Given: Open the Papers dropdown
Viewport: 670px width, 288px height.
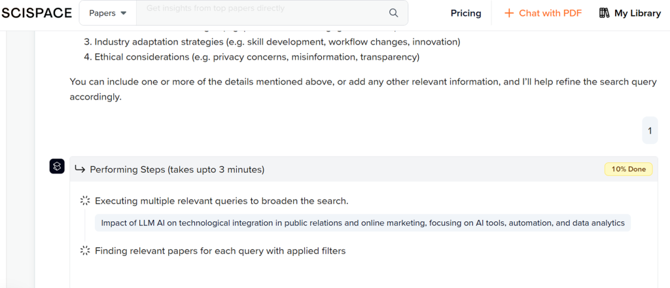Looking at the screenshot, I should click(107, 13).
